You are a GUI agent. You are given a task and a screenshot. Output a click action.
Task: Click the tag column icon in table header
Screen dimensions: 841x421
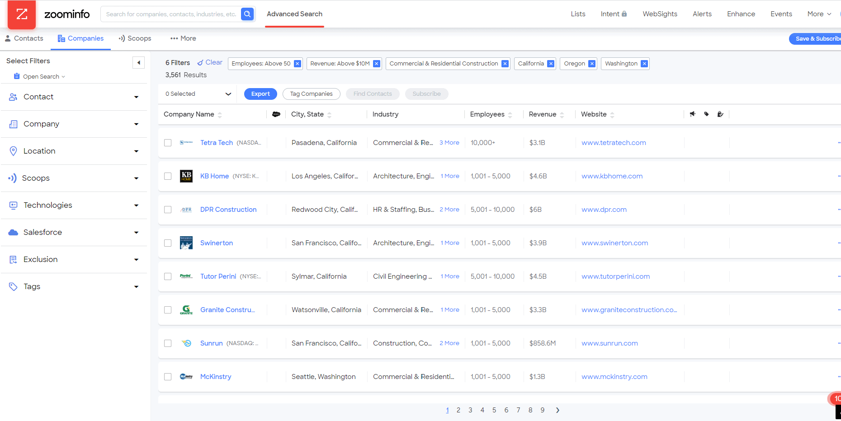click(707, 114)
